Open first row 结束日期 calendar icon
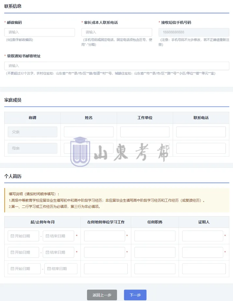Viewport: 233px width, 301px height. 47,236
